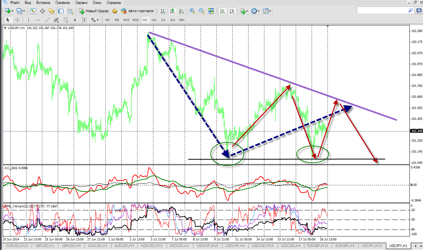Toggle the Авто-торговля auto-trading button
The width and height of the screenshot is (423, 250).
(x=137, y=11)
